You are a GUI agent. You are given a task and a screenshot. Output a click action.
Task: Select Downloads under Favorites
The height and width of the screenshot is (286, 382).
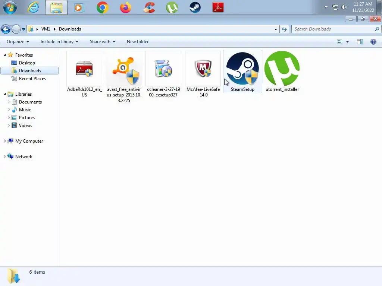pos(30,70)
